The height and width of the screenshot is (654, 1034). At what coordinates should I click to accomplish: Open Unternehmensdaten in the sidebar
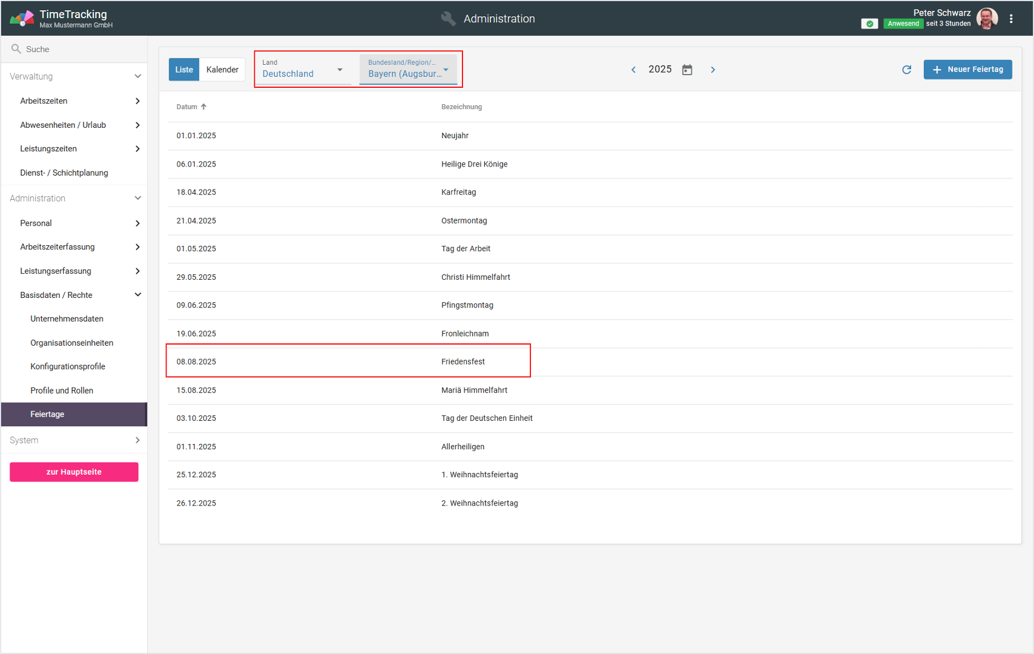[67, 319]
